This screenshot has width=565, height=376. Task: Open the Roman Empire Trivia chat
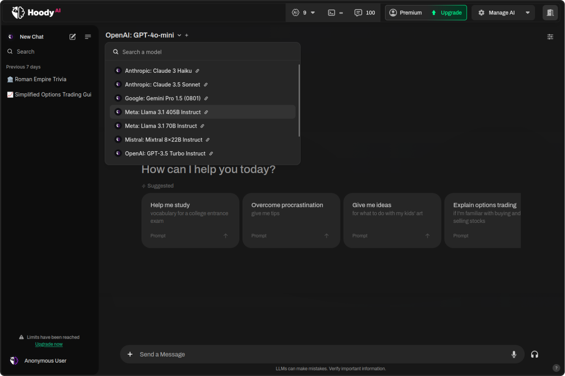[x=49, y=79]
